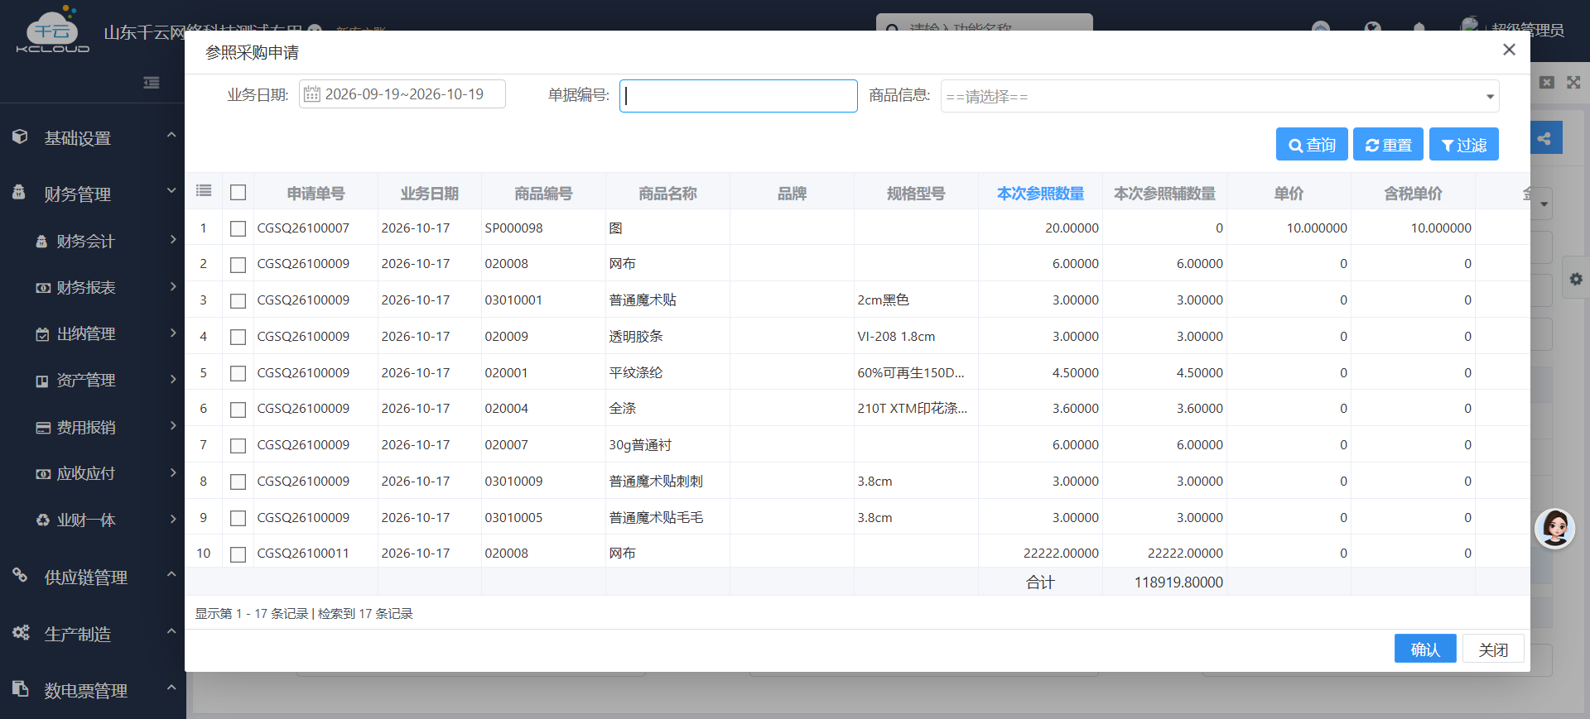Click the table list settings icon
The width and height of the screenshot is (1590, 719).
pyautogui.click(x=204, y=191)
